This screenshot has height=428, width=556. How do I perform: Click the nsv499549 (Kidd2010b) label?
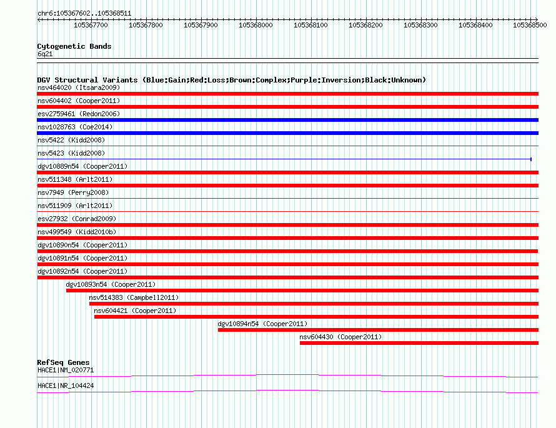coord(77,232)
